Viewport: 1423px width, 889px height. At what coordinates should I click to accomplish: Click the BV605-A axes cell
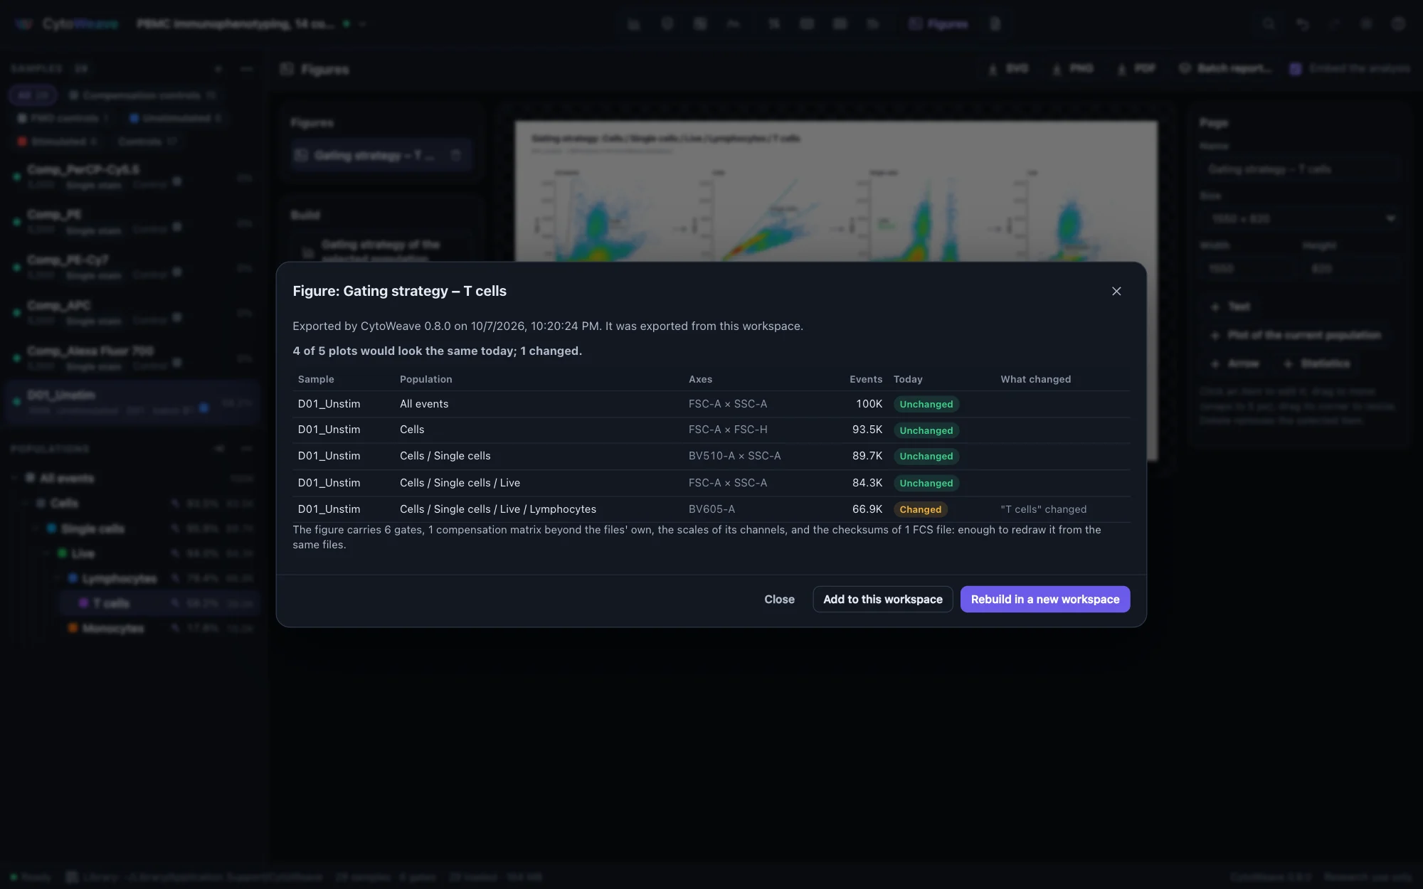(x=711, y=509)
